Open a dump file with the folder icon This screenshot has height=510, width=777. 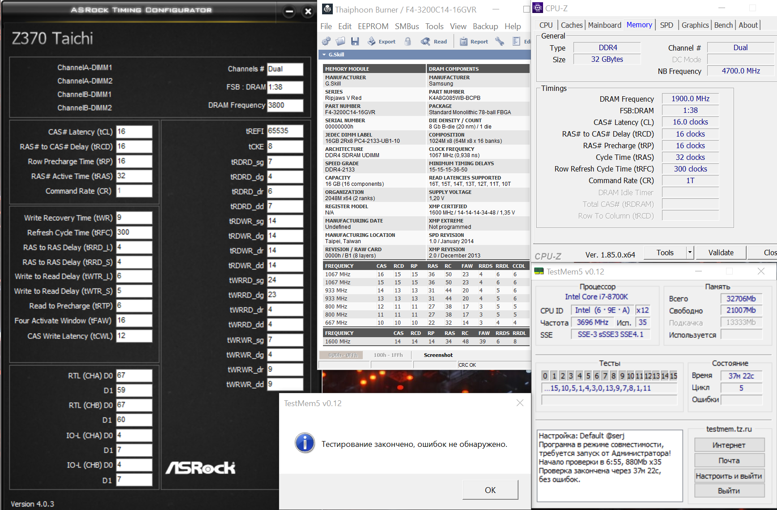(340, 42)
